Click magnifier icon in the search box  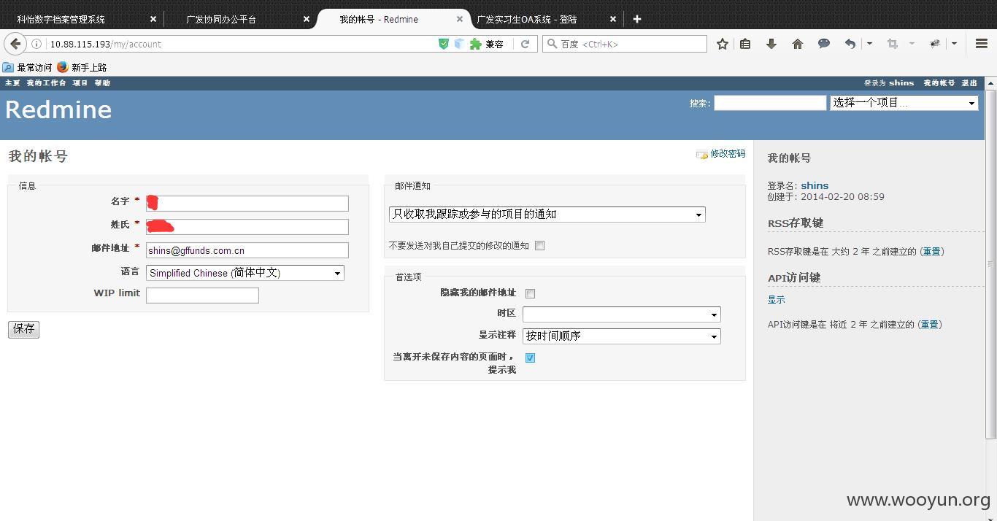pos(553,44)
